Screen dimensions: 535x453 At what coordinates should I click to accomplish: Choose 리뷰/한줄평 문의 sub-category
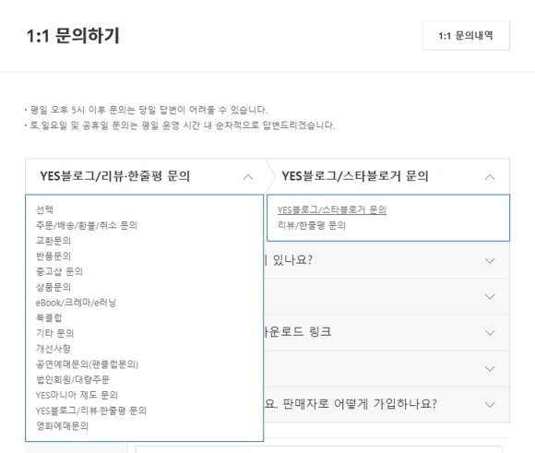[312, 225]
